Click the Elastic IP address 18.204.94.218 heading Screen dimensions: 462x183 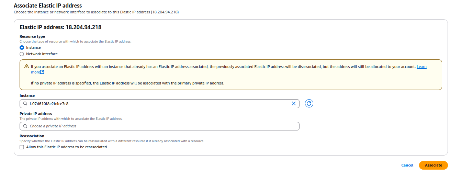(60, 27)
